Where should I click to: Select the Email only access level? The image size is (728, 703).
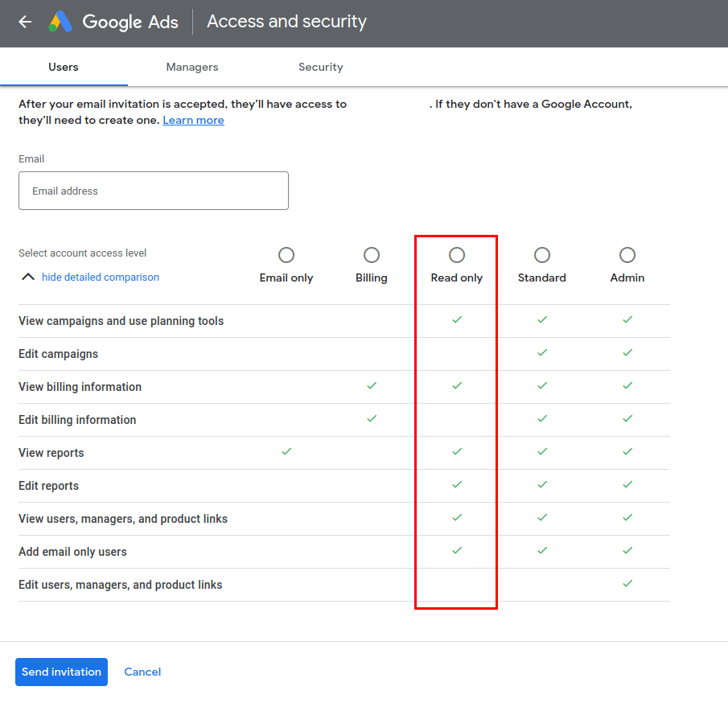click(286, 255)
